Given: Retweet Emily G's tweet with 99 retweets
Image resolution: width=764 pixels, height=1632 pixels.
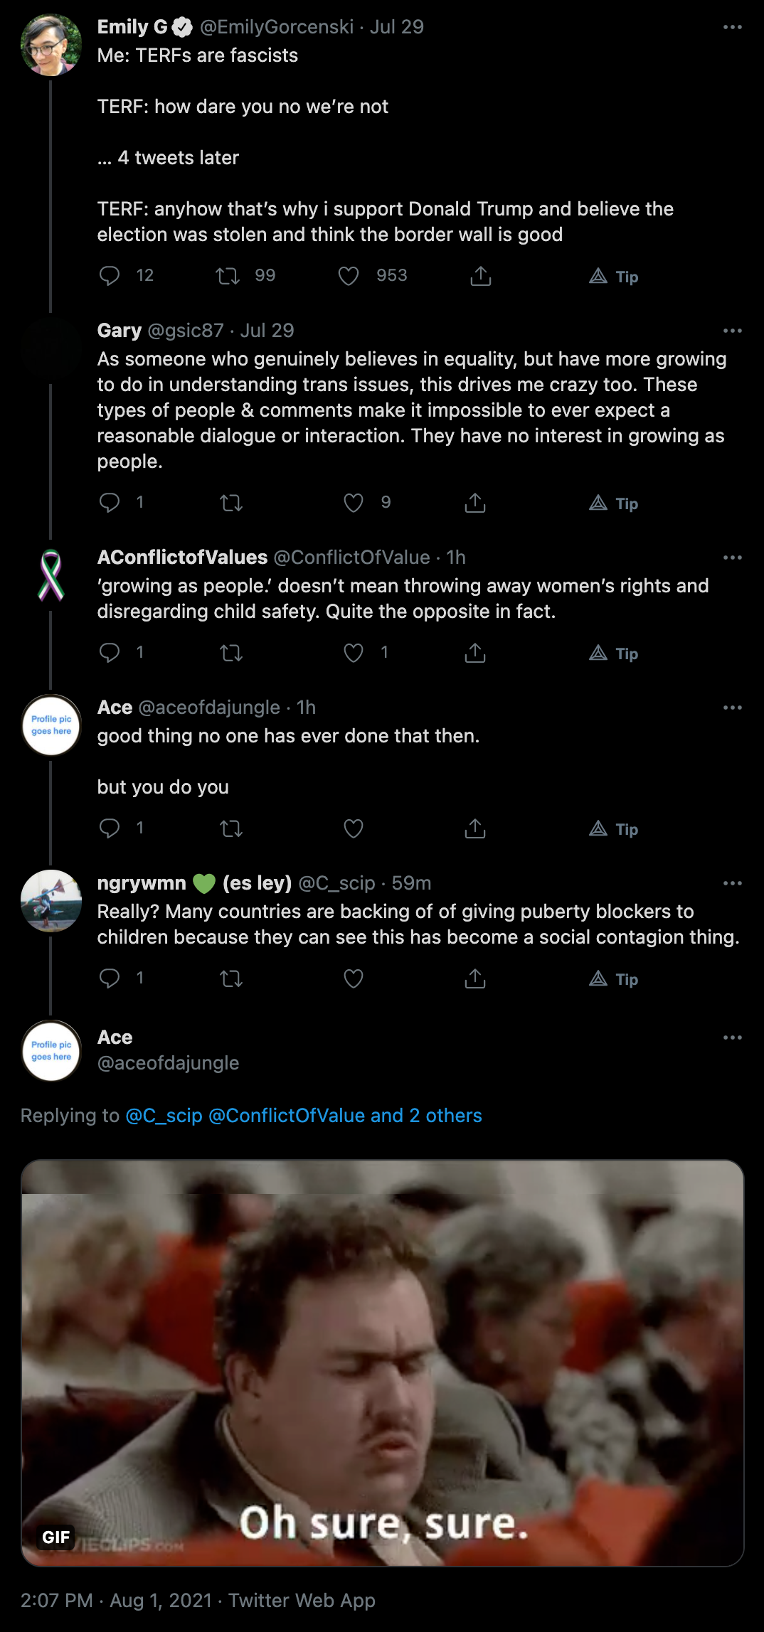Looking at the screenshot, I should pos(228,276).
